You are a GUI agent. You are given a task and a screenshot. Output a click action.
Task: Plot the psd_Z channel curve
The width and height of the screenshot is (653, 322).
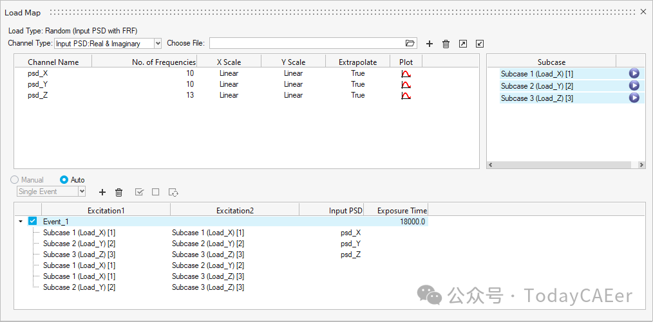click(406, 95)
